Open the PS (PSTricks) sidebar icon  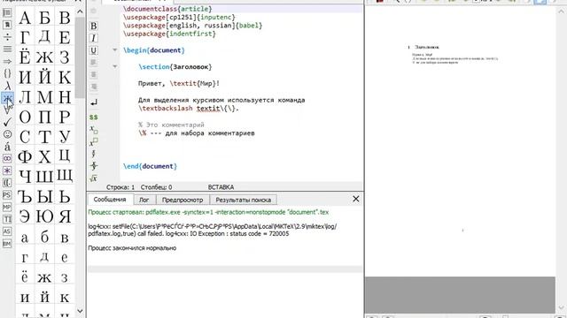7,195
